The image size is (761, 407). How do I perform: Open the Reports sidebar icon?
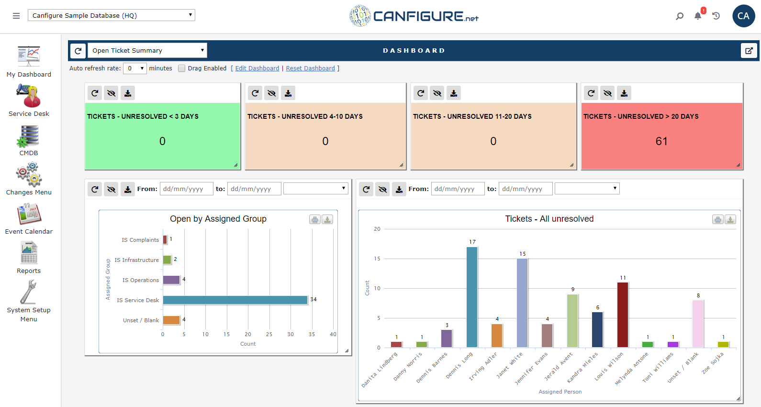click(29, 253)
